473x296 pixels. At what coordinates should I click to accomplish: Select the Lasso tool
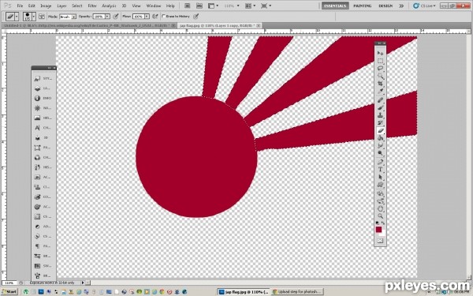[380, 68]
